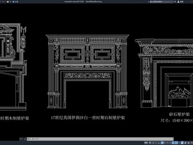The height and width of the screenshot is (145, 193).
Task: Click the Model space button in status bar
Action: [146, 143]
